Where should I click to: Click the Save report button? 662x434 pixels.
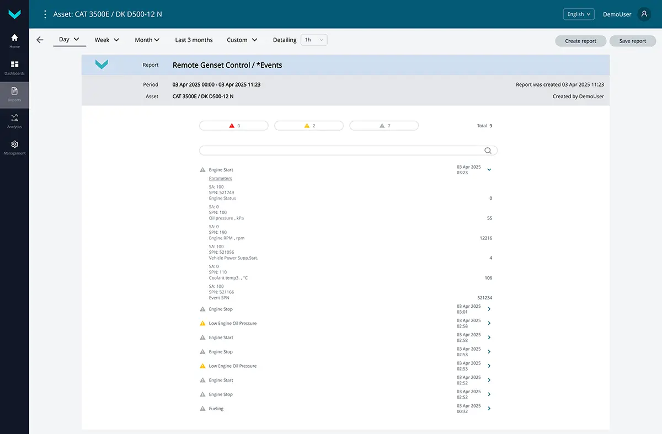[632, 41]
